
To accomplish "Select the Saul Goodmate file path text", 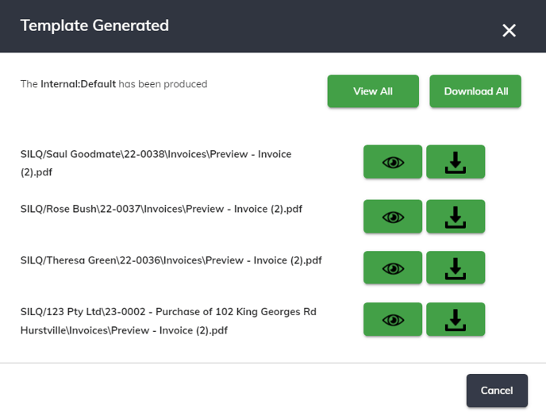I will coord(156,163).
